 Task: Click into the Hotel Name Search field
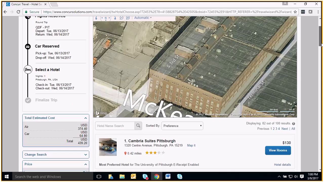tap(115, 126)
